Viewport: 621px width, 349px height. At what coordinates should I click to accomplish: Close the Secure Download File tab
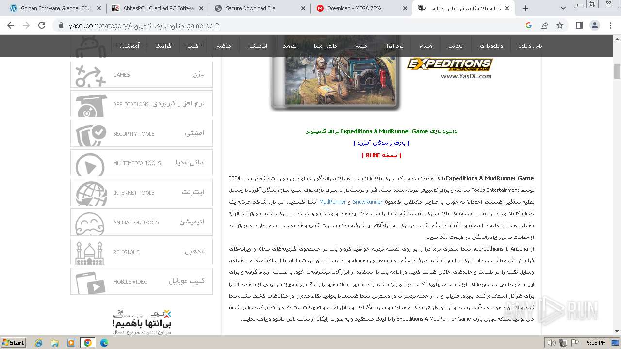tap(303, 8)
